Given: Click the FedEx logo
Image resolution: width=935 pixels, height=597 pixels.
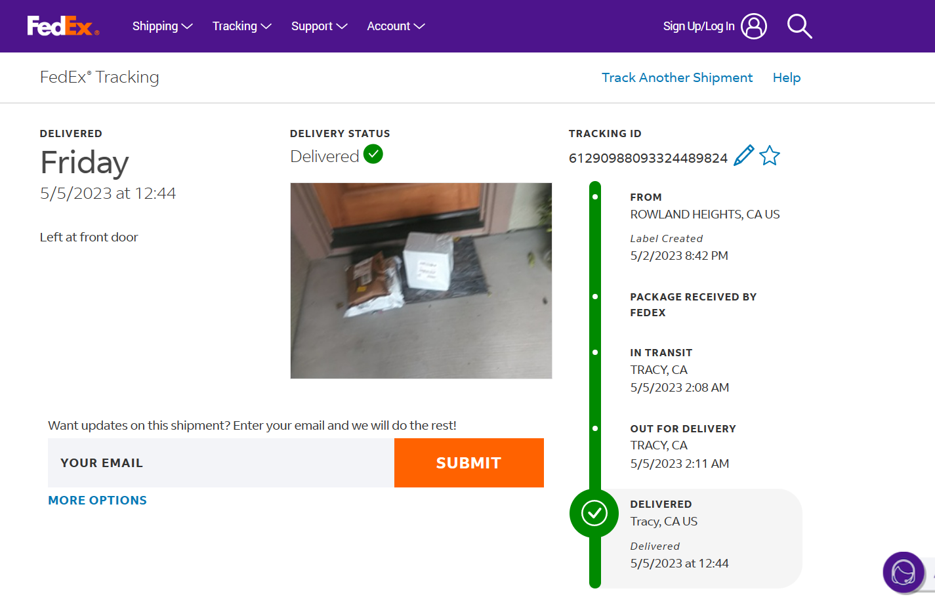Looking at the screenshot, I should click(x=63, y=26).
